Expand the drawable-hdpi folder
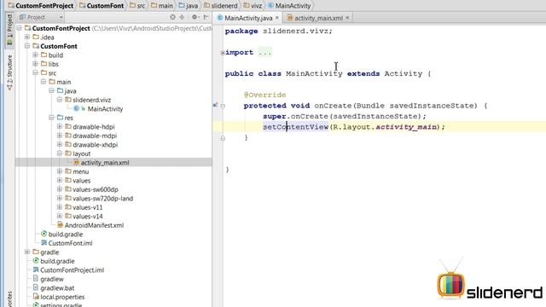This screenshot has width=546, height=307. pyautogui.click(x=60, y=127)
